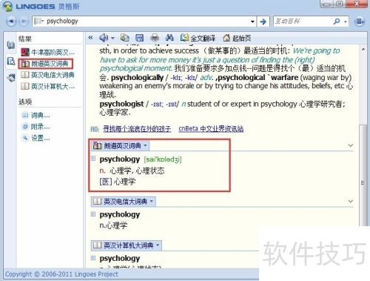Image resolution: width=370 pixels, height=281 pixels.
Task: Click the word psychologist in the Oxford entry
Action: tap(121, 104)
